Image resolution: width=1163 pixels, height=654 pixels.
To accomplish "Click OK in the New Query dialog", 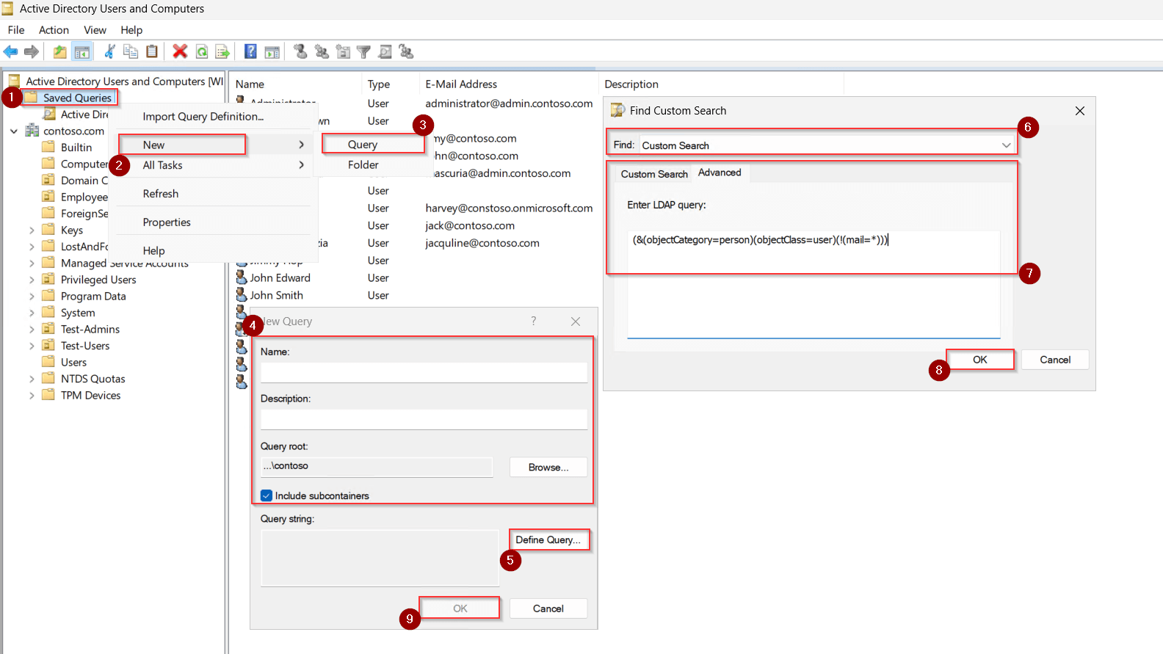I will (x=460, y=608).
